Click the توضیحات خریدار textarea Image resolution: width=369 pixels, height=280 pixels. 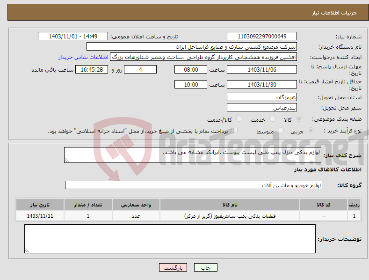pos(170,239)
